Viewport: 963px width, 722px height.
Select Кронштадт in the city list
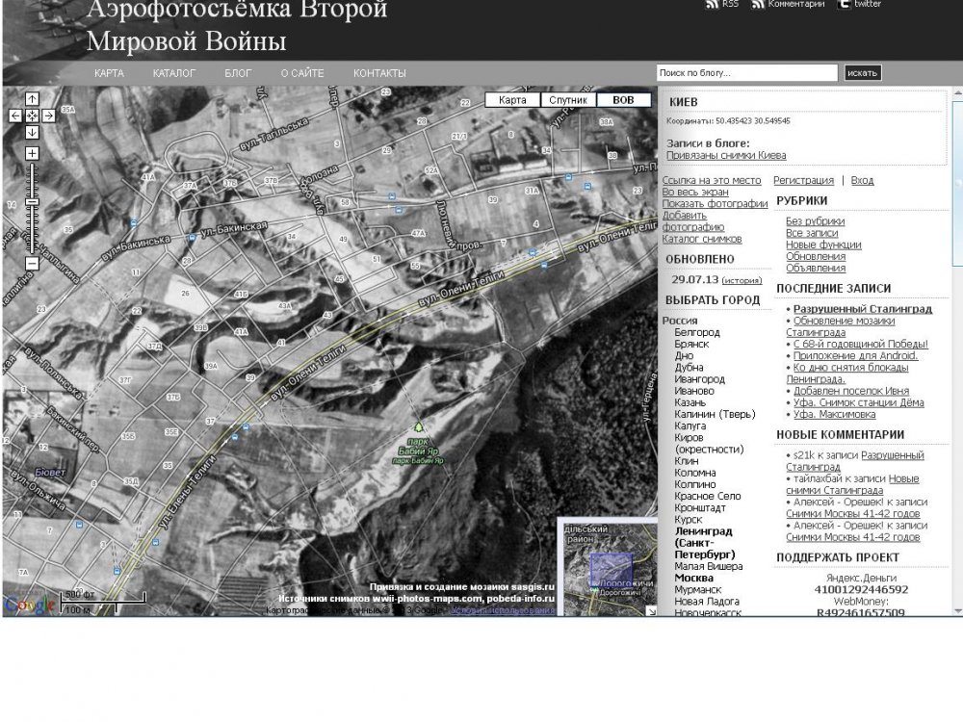(x=700, y=507)
